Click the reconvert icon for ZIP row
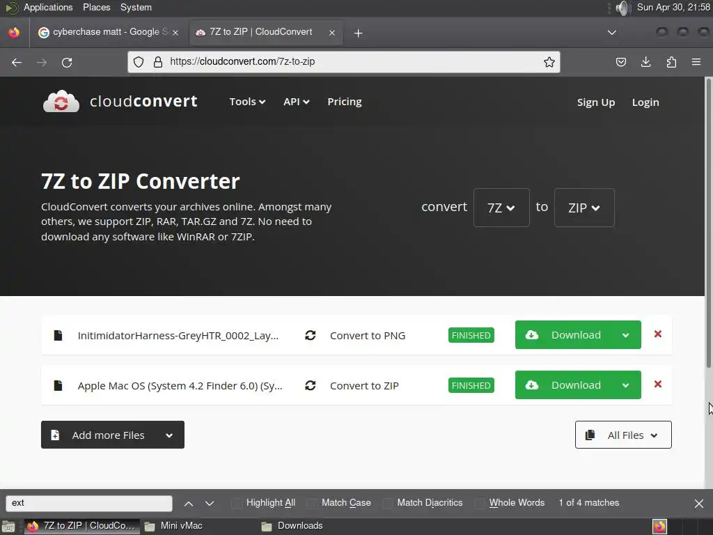This screenshot has height=535, width=713. [310, 385]
